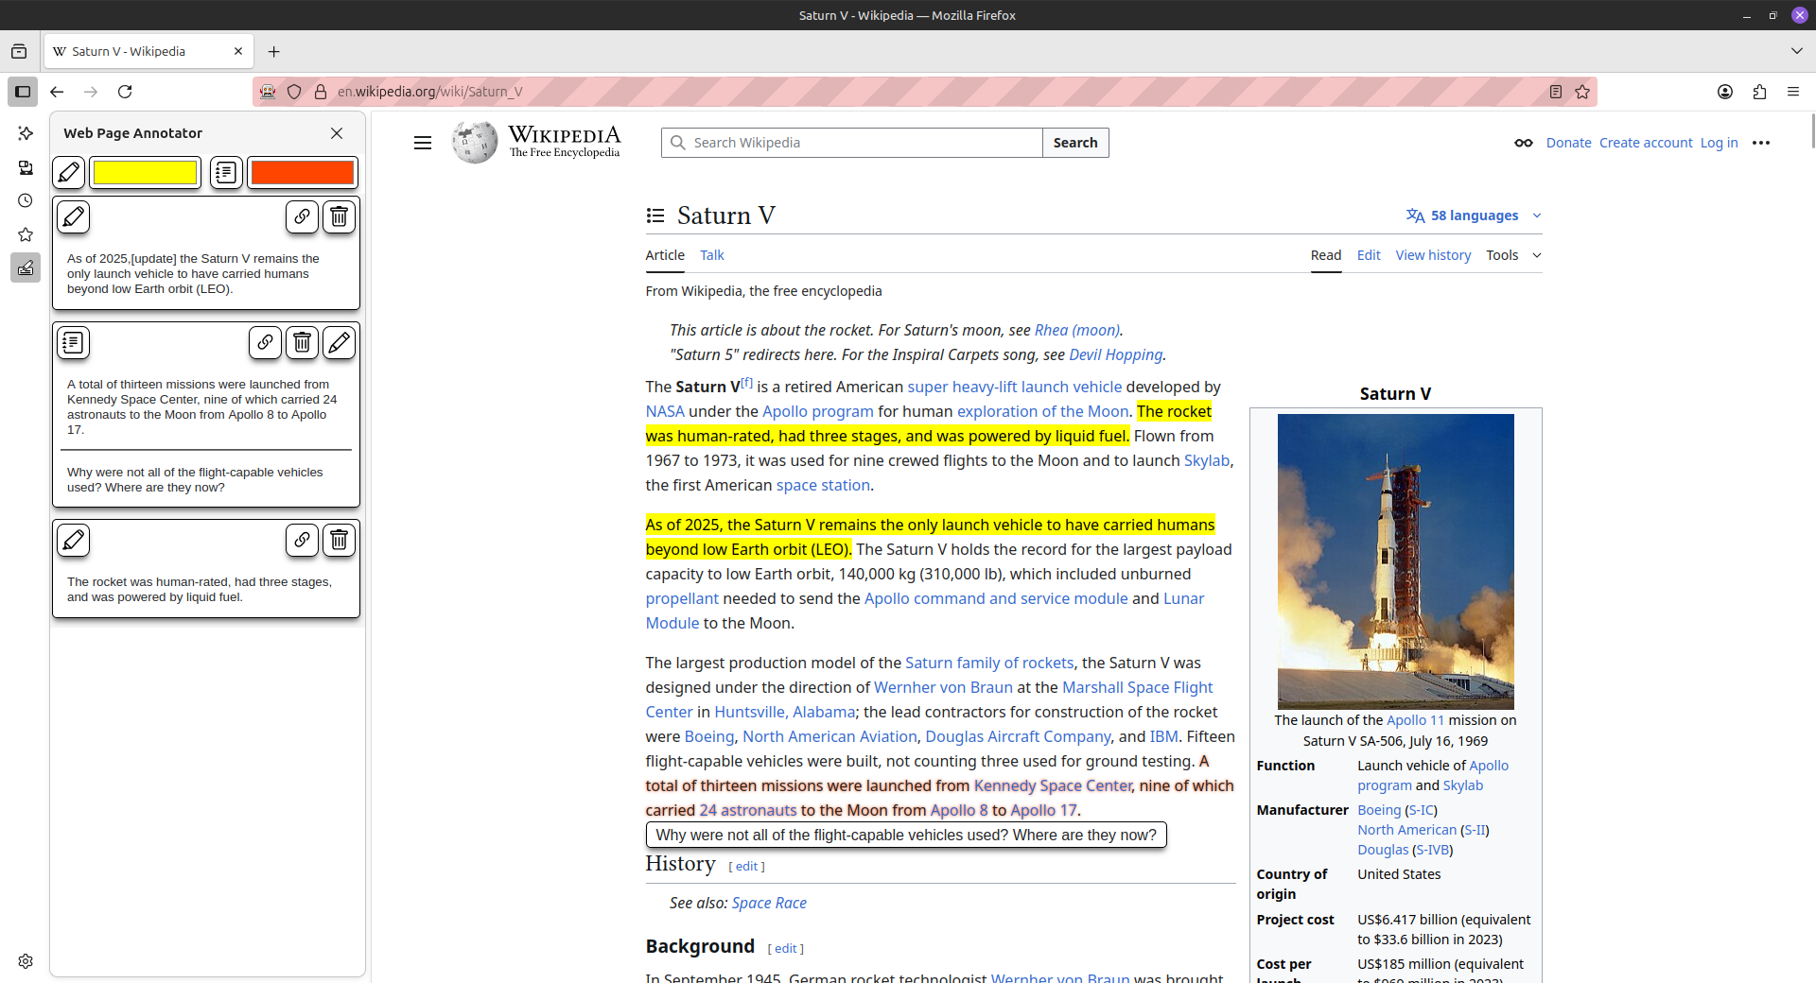This screenshot has height=983, width=1816.
Task: Click the Search button next to search box
Action: coord(1074,143)
